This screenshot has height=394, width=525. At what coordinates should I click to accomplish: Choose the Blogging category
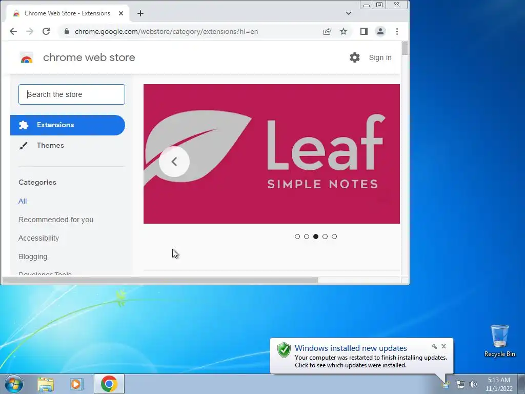coord(33,257)
